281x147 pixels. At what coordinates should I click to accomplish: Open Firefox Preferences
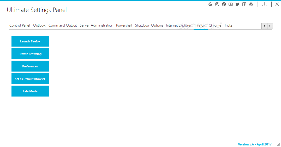(30, 66)
